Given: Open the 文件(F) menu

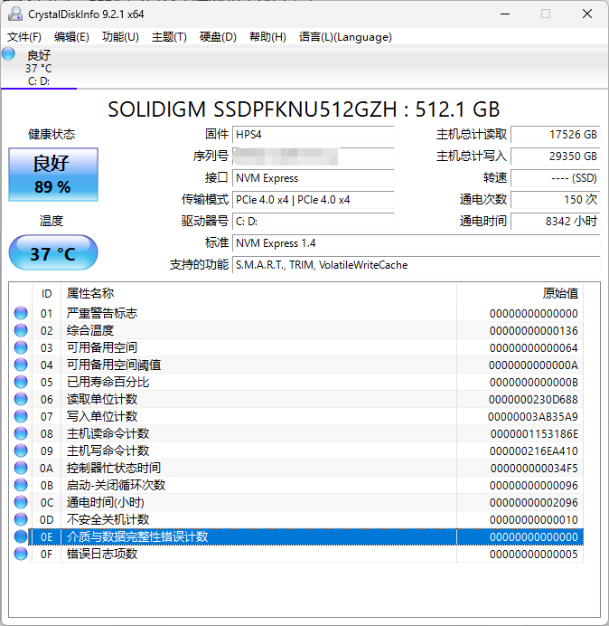Looking at the screenshot, I should pyautogui.click(x=24, y=37).
